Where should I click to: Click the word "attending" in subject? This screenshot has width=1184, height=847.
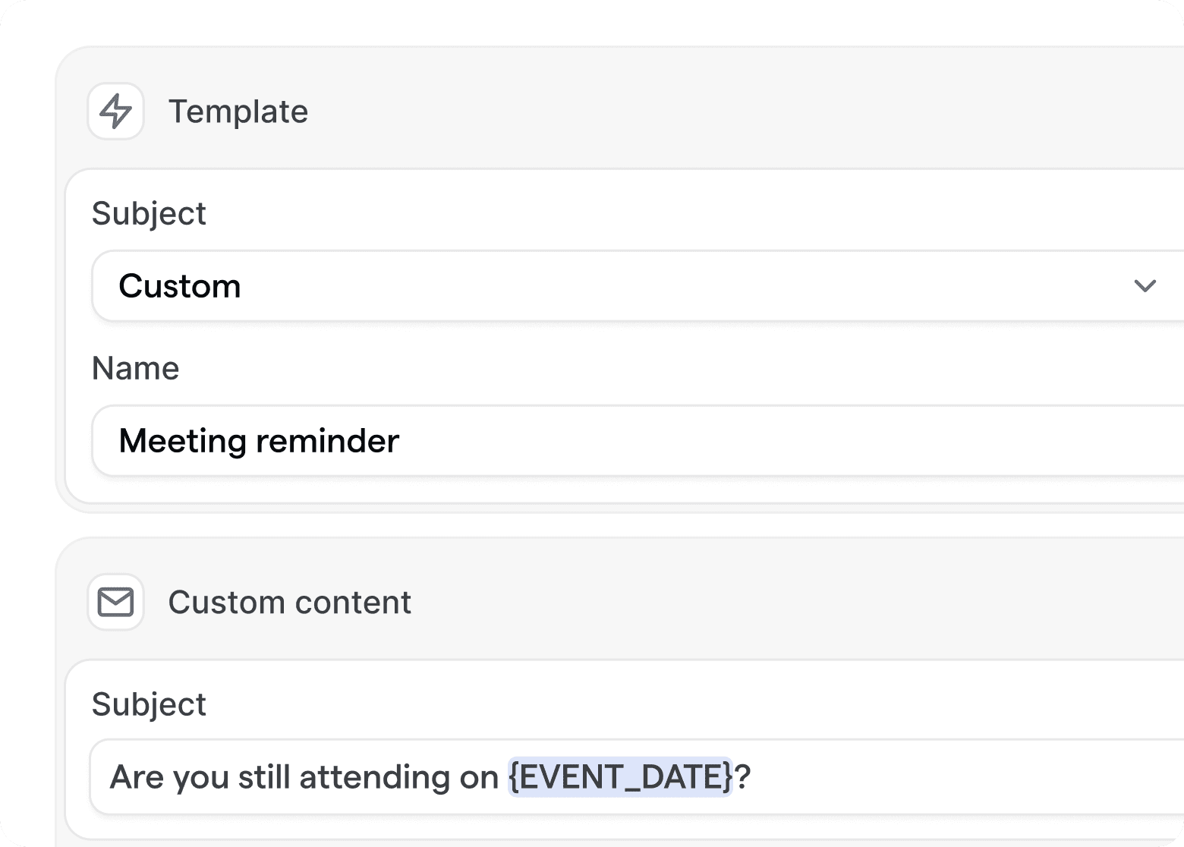point(374,777)
